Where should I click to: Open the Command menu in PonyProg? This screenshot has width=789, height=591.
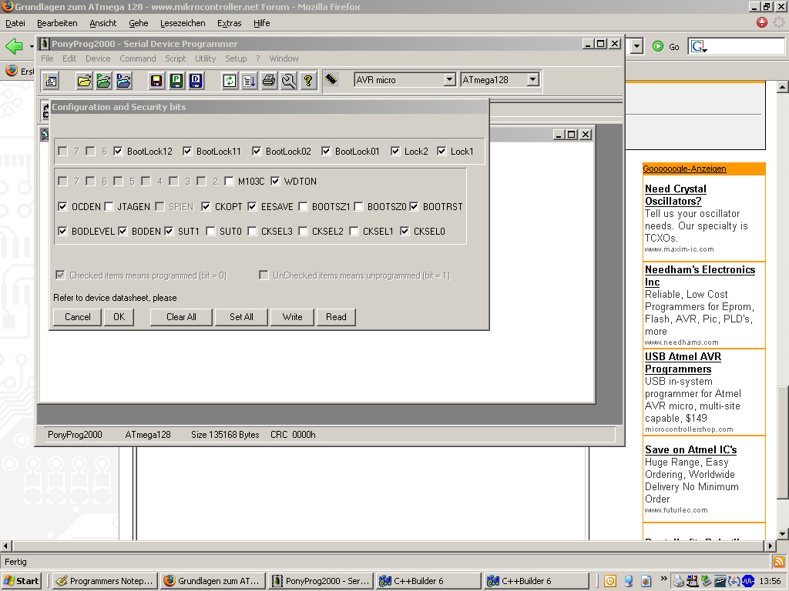[x=137, y=58]
